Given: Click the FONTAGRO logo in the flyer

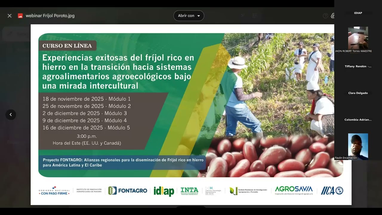Looking at the screenshot, I should pyautogui.click(x=128, y=191).
